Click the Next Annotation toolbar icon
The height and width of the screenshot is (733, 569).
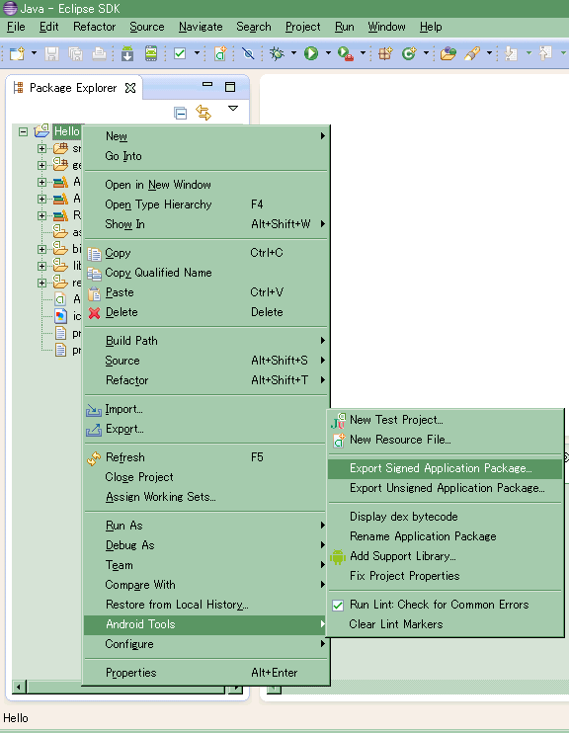click(x=511, y=53)
